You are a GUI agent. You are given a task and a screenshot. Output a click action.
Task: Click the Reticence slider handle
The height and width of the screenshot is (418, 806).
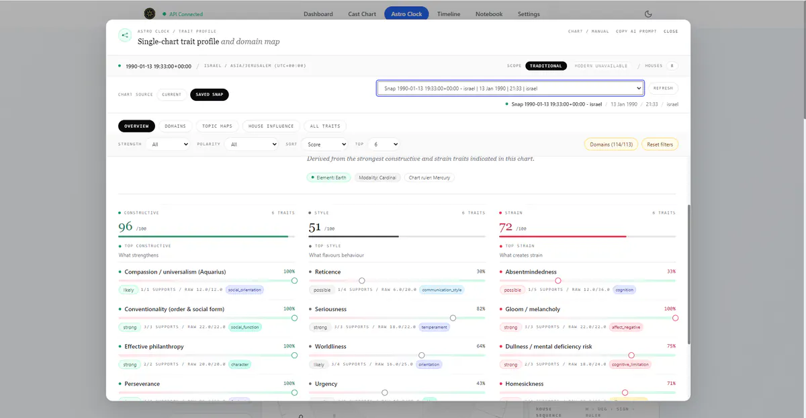(362, 280)
